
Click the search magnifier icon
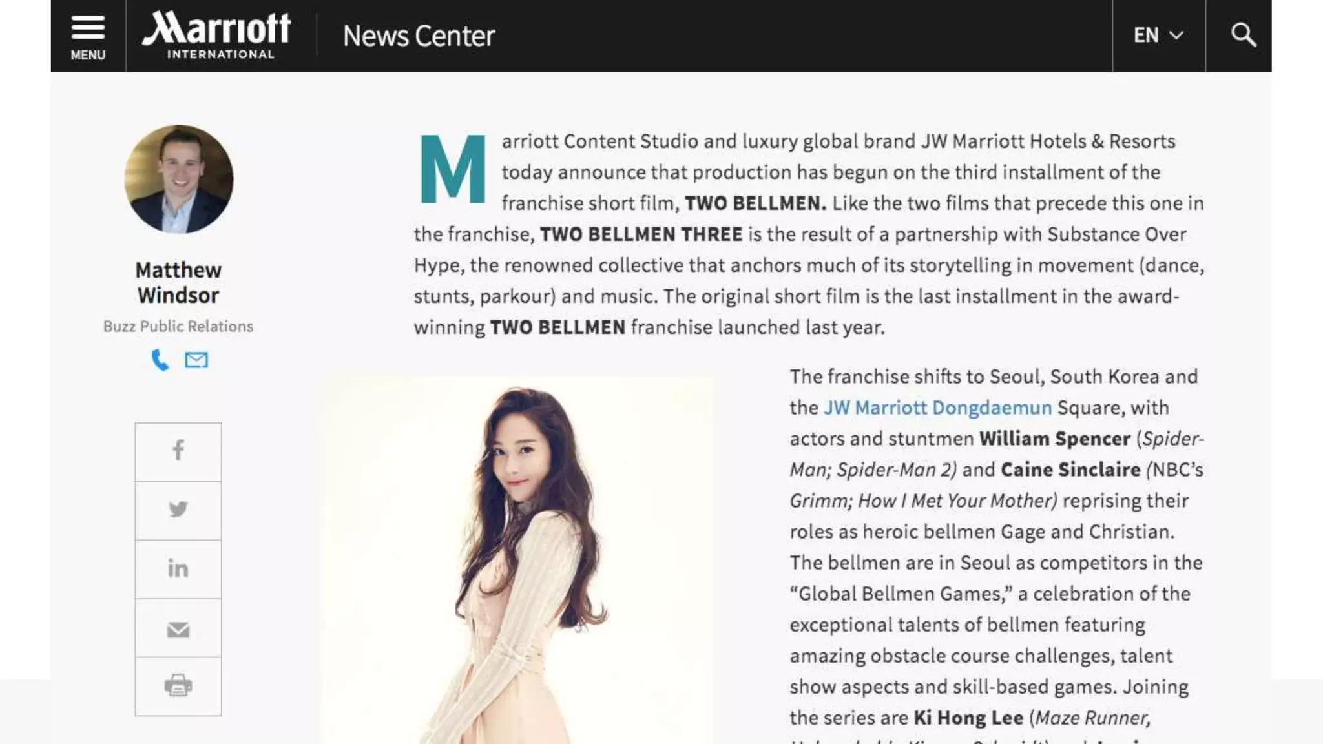pyautogui.click(x=1243, y=35)
